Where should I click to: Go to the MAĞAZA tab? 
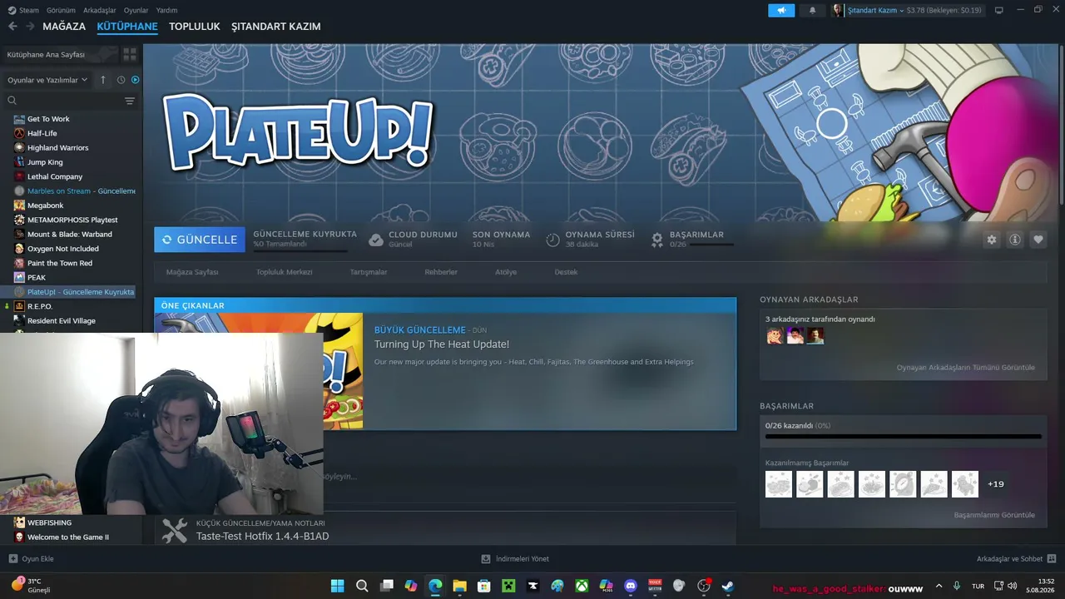click(64, 27)
